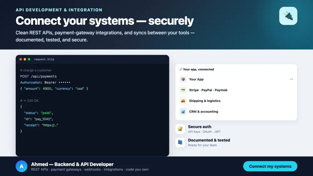This screenshot has width=313, height=176.
Task: Click the "API keys · OAuth · JWT" subtitle
Action: [x=204, y=132]
